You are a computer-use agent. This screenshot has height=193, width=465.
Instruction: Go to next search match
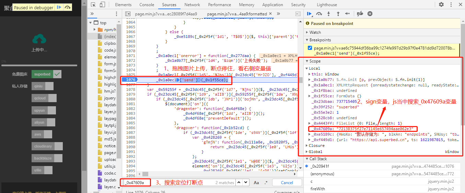(x=246, y=182)
